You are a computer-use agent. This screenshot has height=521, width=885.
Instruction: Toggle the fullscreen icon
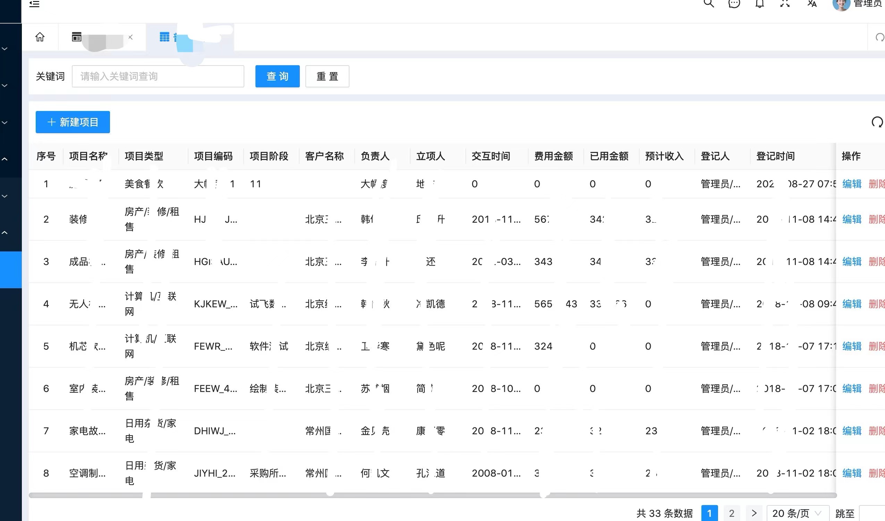pyautogui.click(x=785, y=3)
